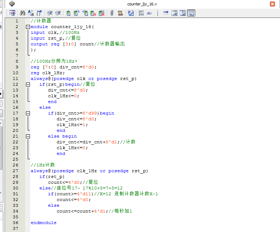280x232 pixels.
Task: Collapse the module block at line 2
Action: (28, 27)
